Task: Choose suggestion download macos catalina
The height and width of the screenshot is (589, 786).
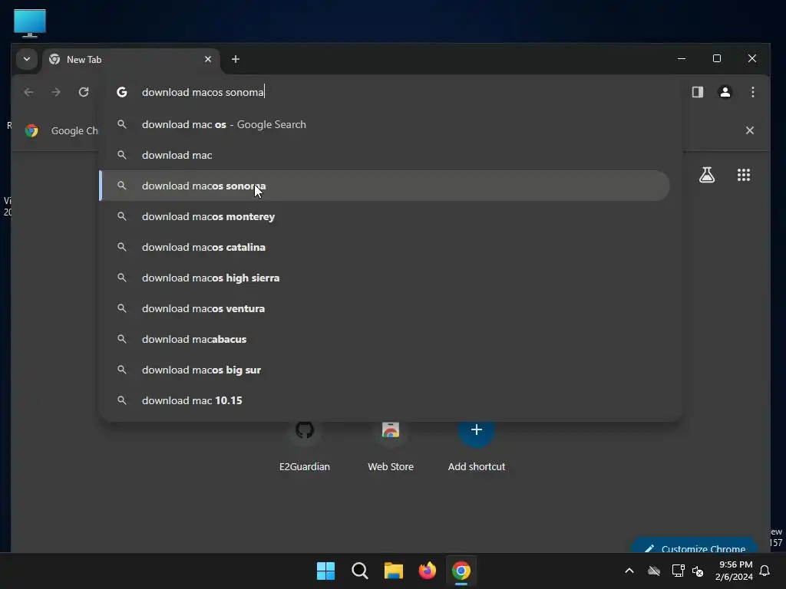Action: tap(385, 247)
